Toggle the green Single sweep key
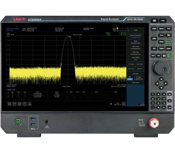 click(168, 42)
